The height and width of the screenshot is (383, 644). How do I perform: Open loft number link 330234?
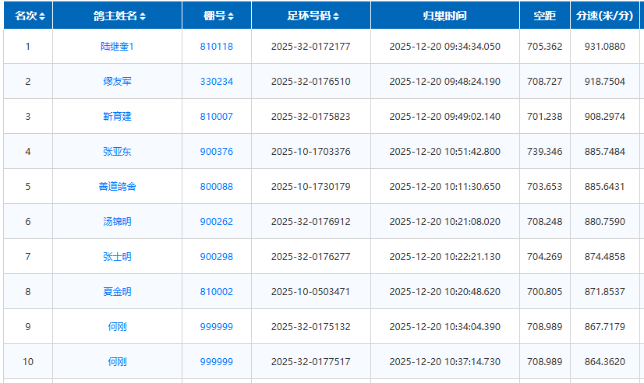coord(216,82)
